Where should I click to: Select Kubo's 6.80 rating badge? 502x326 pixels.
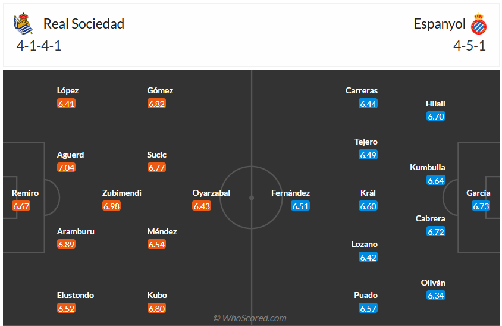pos(156,309)
